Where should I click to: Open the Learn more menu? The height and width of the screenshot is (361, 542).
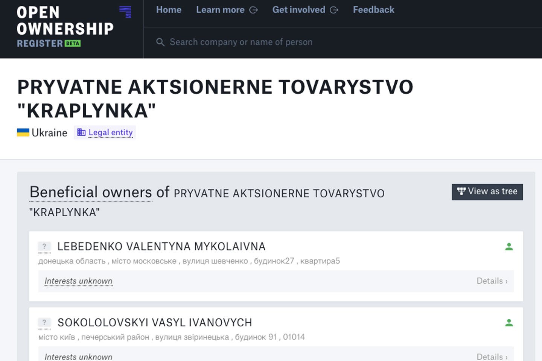coord(227,10)
